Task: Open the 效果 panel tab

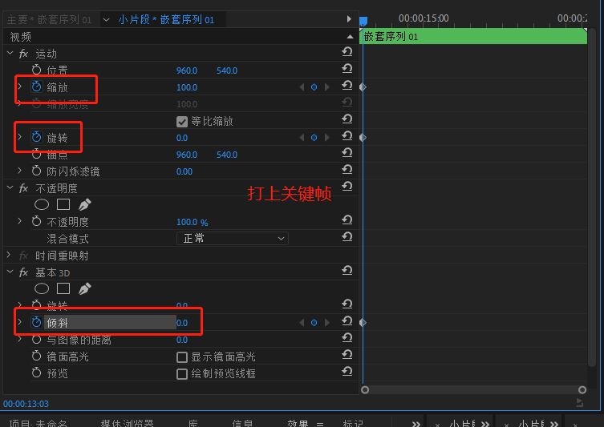Action: (x=298, y=423)
